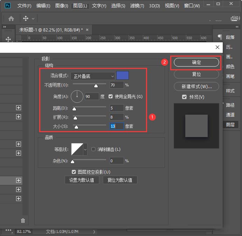Click the 大小 value field 13
The image size is (242, 236).
[117, 126]
